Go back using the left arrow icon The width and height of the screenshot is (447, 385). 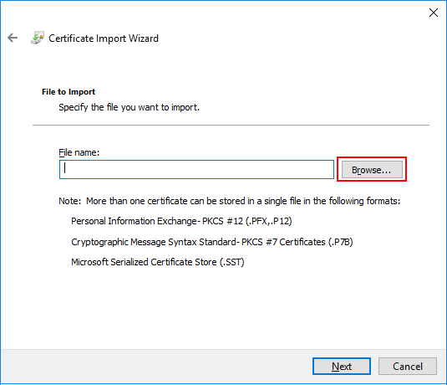pyautogui.click(x=13, y=38)
